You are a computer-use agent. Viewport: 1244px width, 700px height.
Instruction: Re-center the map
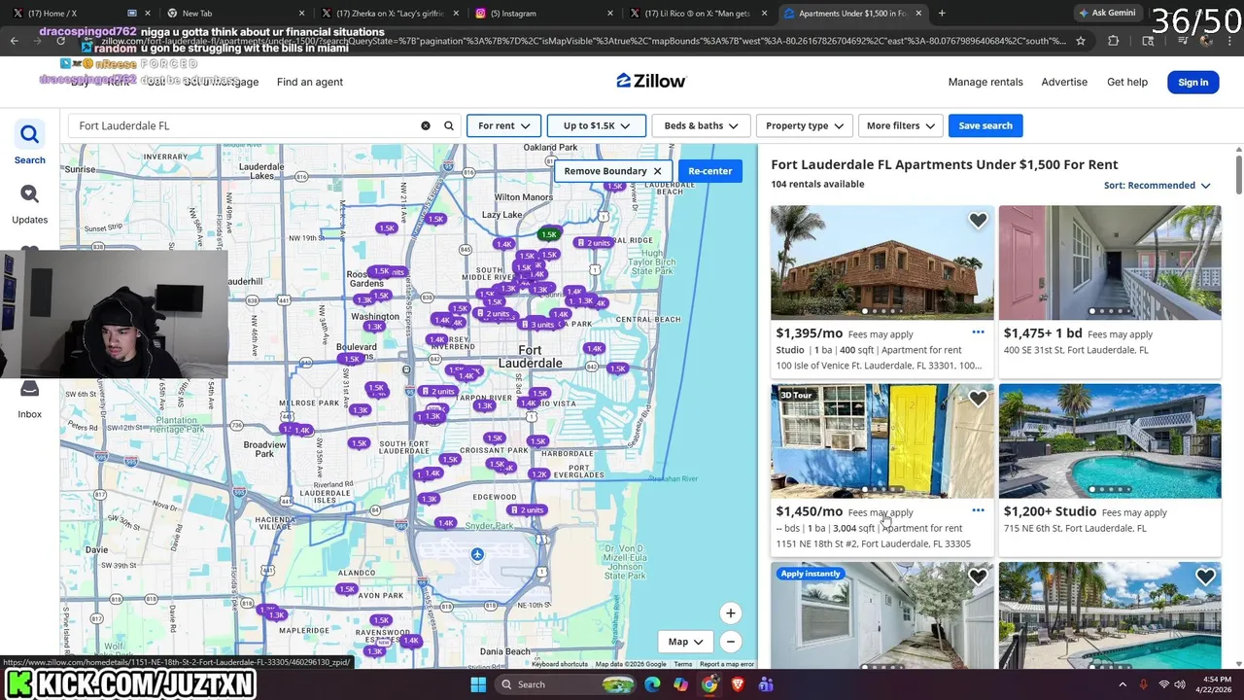pyautogui.click(x=709, y=171)
